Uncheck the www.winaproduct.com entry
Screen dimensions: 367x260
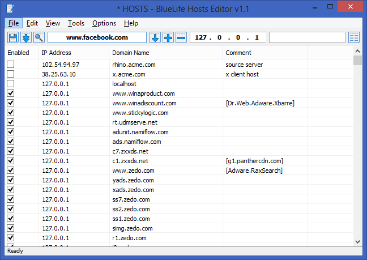pos(11,93)
